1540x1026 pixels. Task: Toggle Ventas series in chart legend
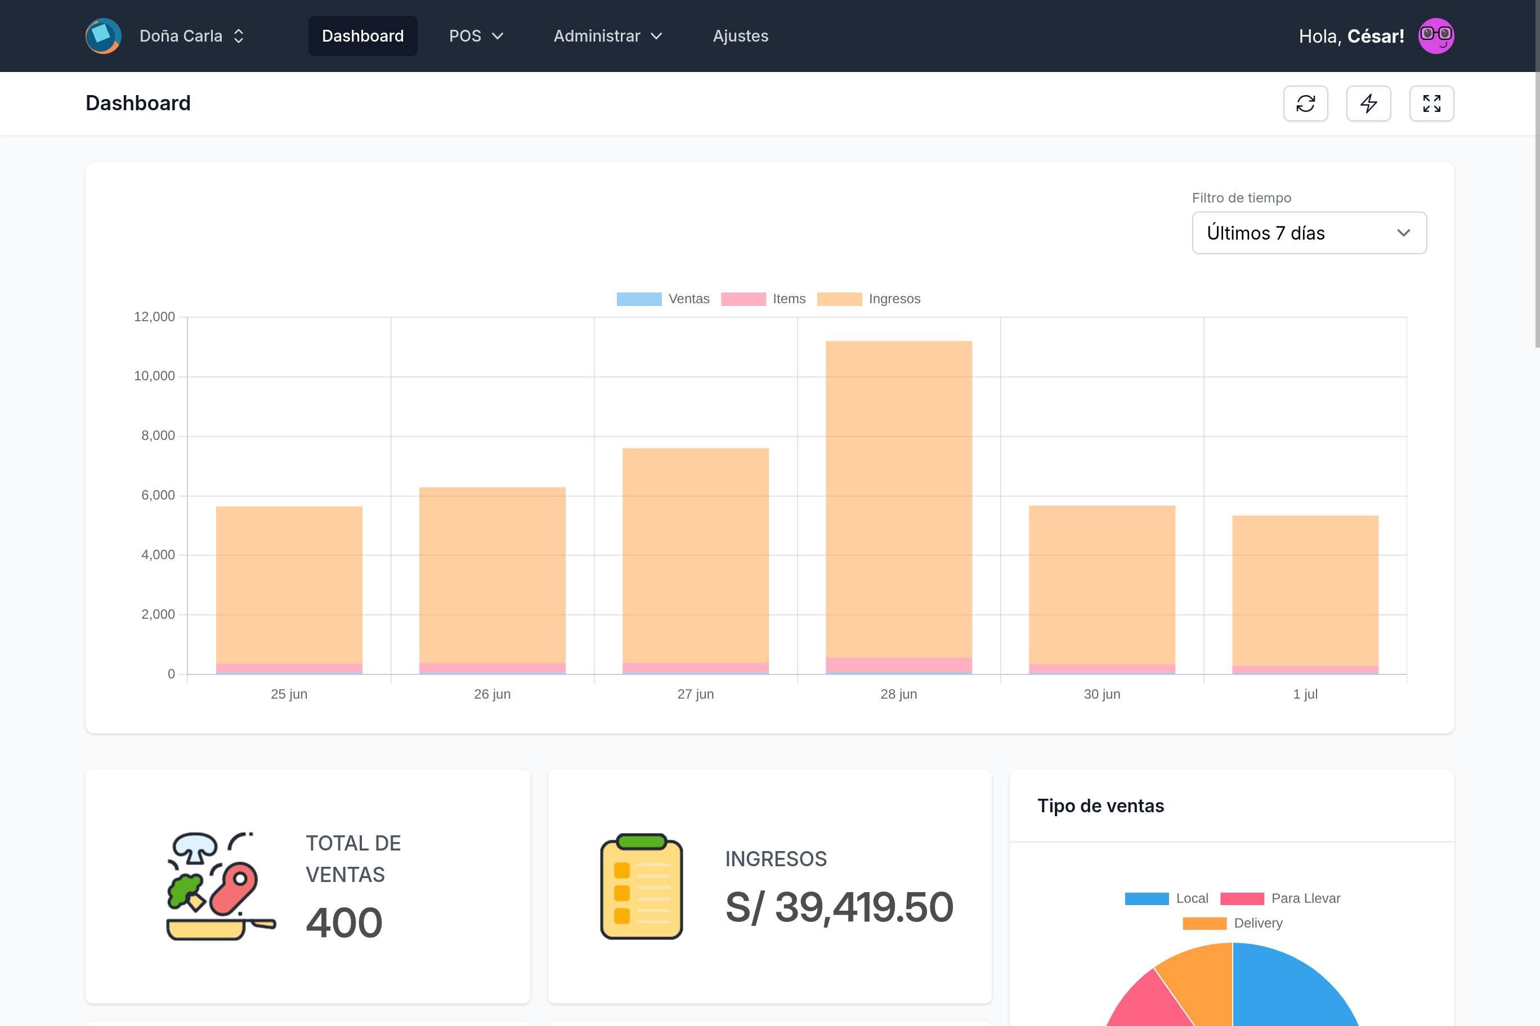[662, 299]
